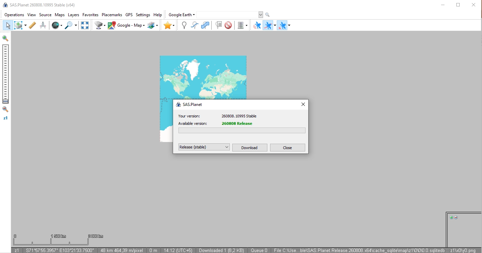Open Release (stable) channel combo box
Image resolution: width=482 pixels, height=253 pixels.
coord(204,147)
